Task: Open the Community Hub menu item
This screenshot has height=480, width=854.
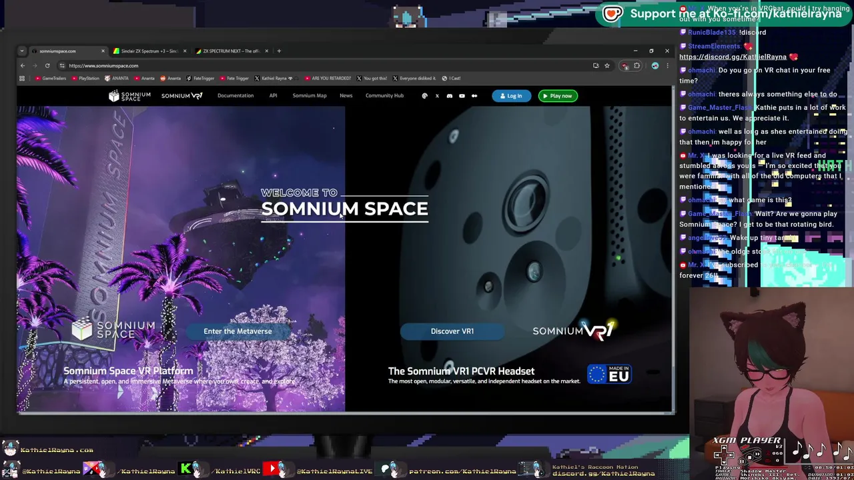Action: point(384,96)
